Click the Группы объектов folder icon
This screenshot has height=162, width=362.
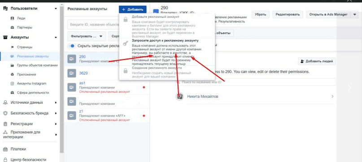point(13,65)
